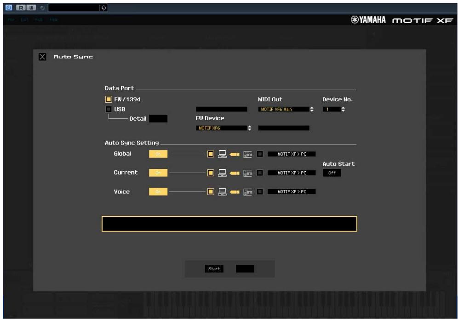The height and width of the screenshot is (320, 458).
Task: Open the dimmed File menu
Action: coord(11,20)
